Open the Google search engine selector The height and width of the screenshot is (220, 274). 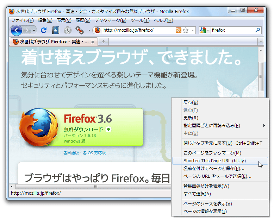pos(204,30)
